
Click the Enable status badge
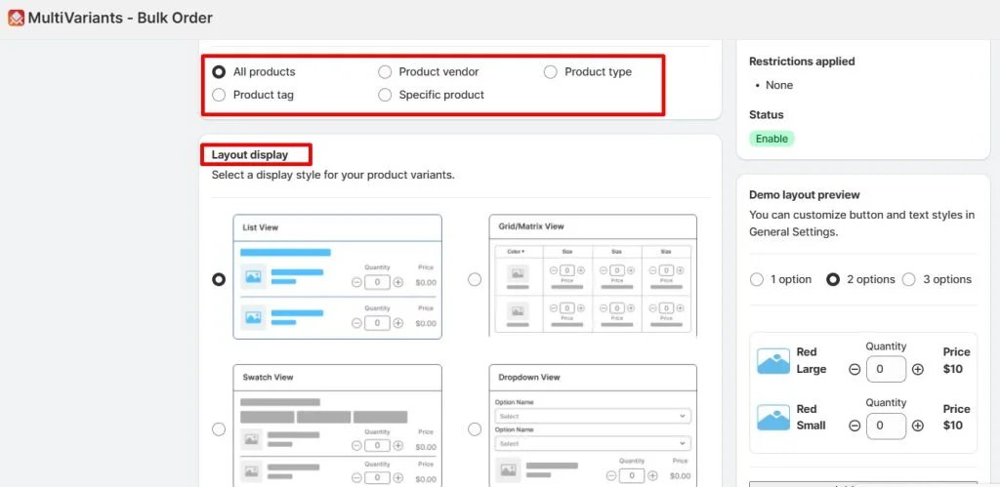pyautogui.click(x=771, y=139)
